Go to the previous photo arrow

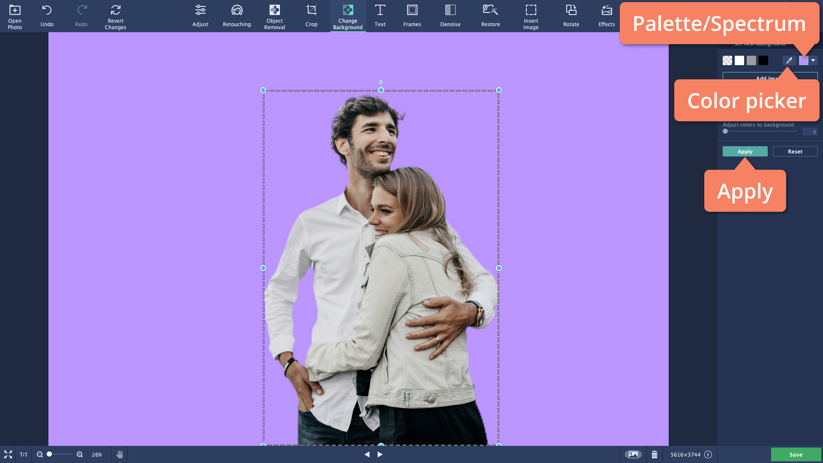click(367, 454)
